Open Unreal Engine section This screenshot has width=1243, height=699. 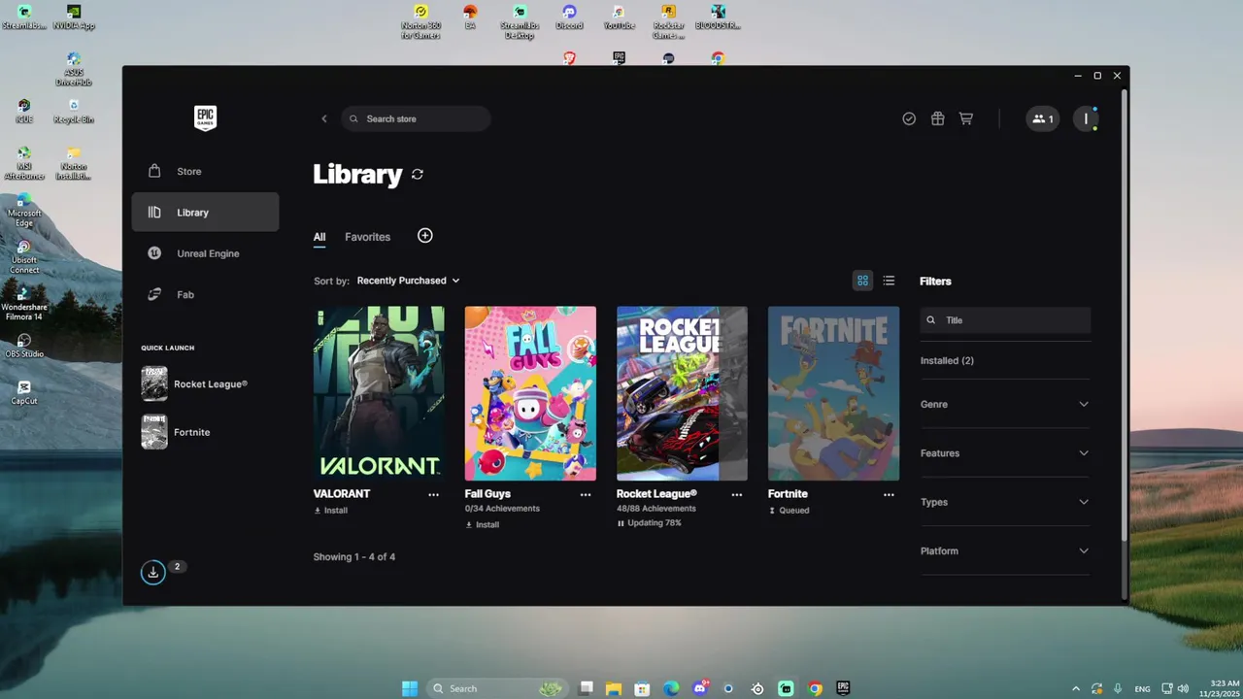pyautogui.click(x=205, y=253)
